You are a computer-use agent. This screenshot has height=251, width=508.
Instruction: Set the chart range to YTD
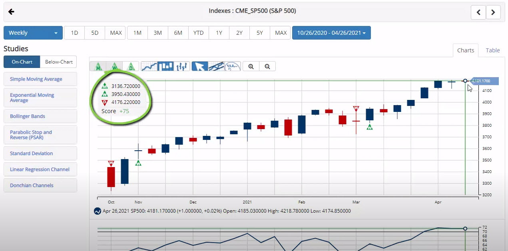[x=198, y=33]
